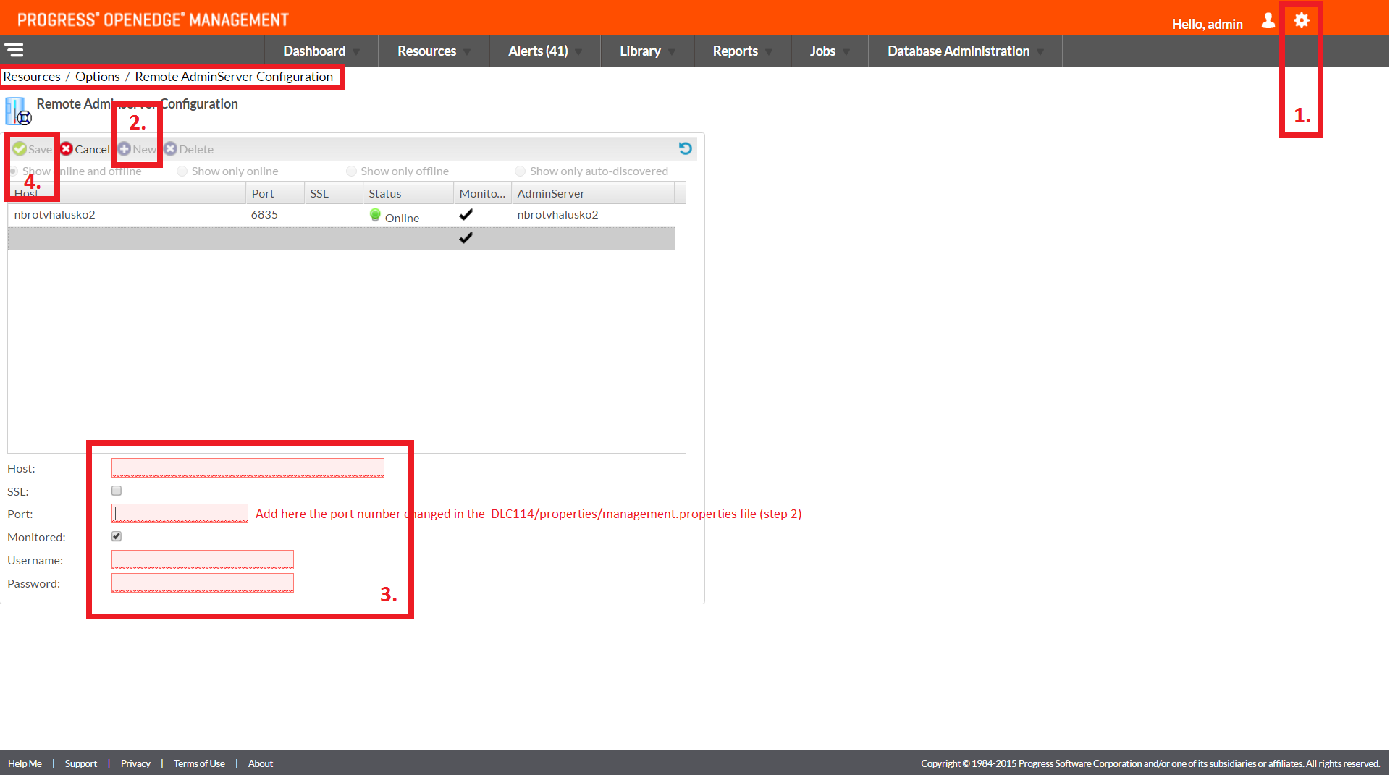This screenshot has height=775, width=1390.
Task: Open the Reports menu
Action: tap(735, 51)
